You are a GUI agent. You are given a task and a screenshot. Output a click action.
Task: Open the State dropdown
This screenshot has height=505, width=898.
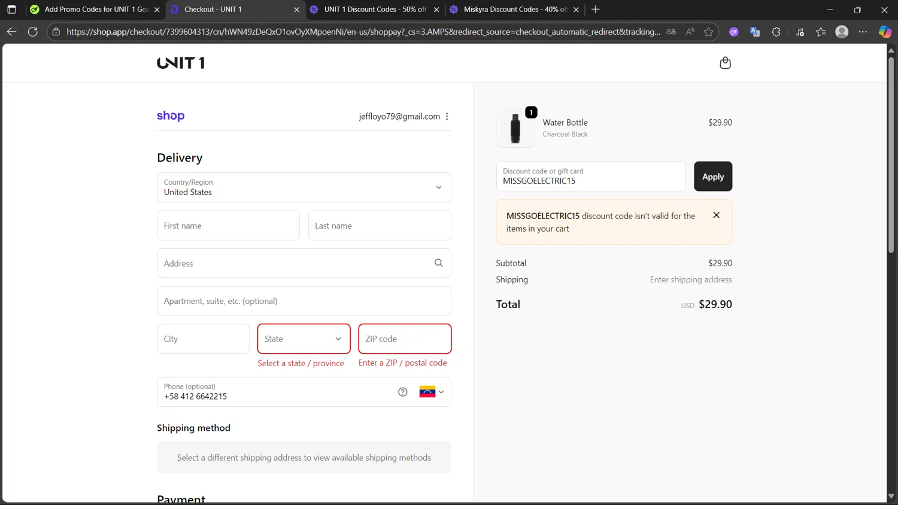click(304, 339)
